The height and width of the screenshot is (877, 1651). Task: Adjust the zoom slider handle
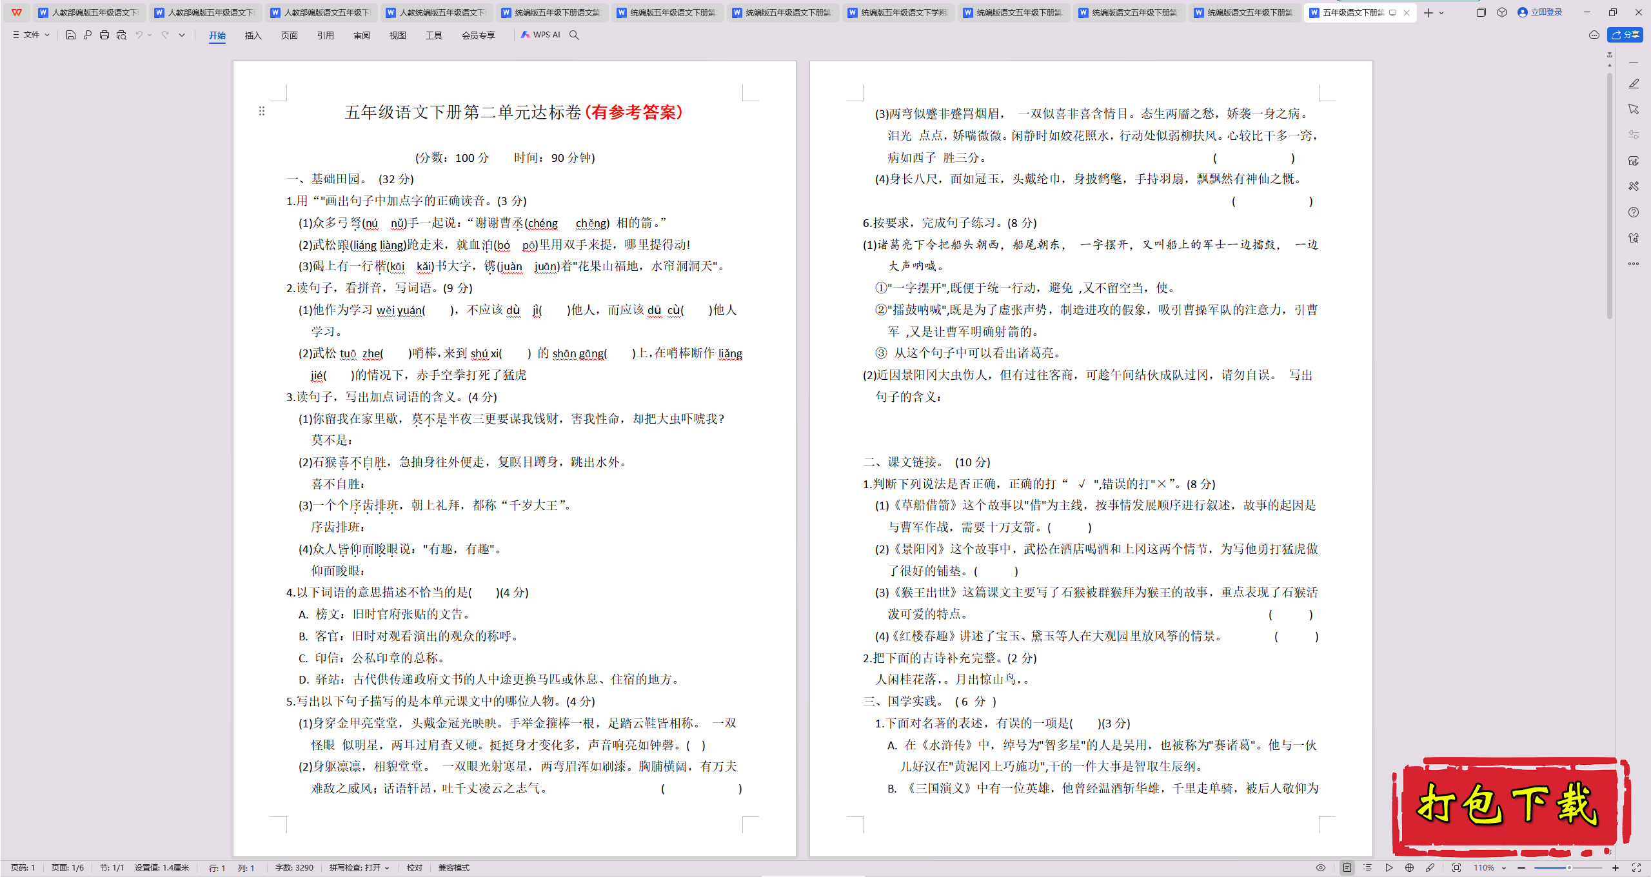(x=1569, y=868)
